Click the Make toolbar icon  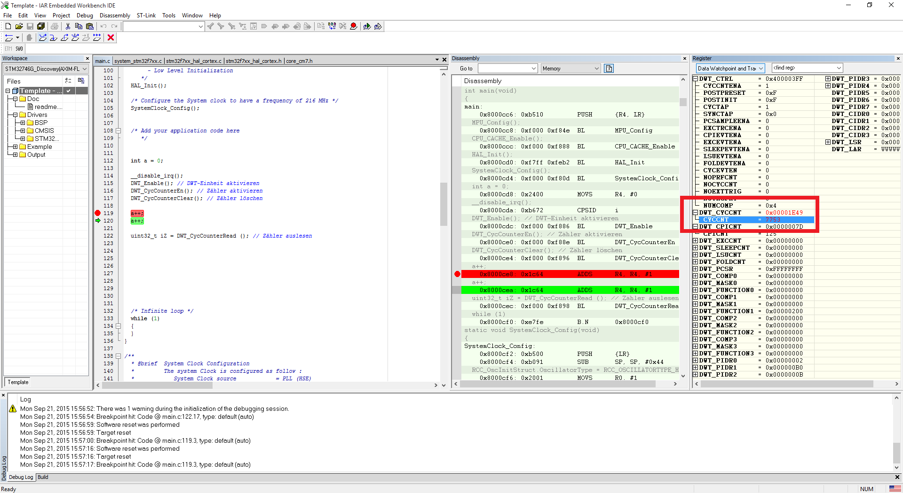[332, 26]
